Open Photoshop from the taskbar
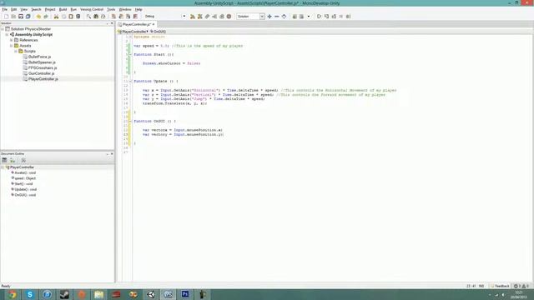The width and height of the screenshot is (534, 300). click(x=185, y=294)
